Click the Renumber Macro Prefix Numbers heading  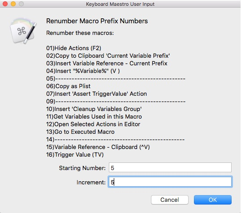(x=97, y=21)
